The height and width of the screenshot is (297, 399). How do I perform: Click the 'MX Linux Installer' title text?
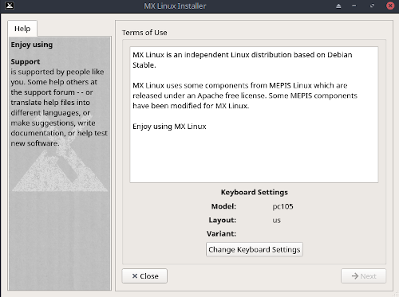(175, 6)
